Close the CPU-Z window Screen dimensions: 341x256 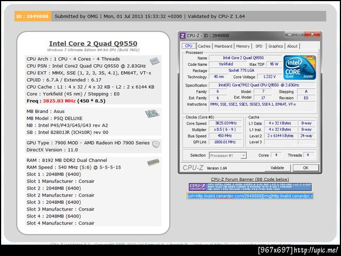click(x=312, y=34)
